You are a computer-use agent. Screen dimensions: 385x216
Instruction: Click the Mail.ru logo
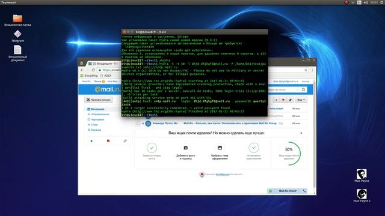click(107, 89)
